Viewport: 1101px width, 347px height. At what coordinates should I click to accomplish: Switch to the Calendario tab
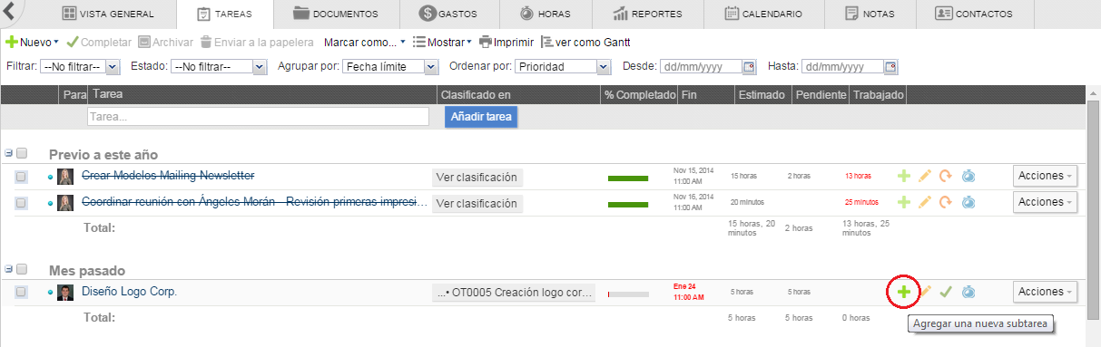[x=764, y=14]
